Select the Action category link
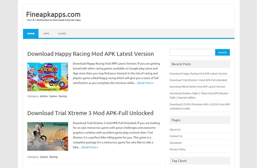The height and width of the screenshot is (168, 260). tap(44, 96)
